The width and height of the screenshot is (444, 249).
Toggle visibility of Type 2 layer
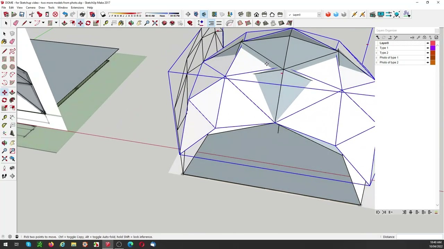tap(428, 53)
